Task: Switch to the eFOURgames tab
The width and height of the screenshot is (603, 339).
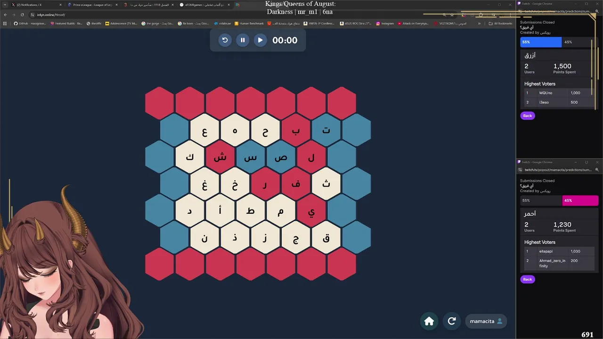Action: click(205, 5)
